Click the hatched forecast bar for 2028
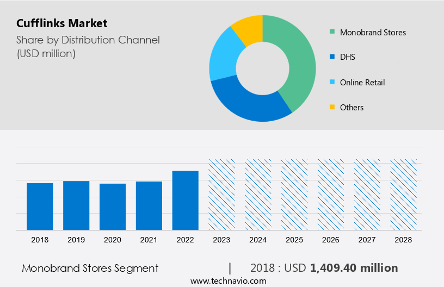This screenshot has height=287, width=444. pos(404,194)
